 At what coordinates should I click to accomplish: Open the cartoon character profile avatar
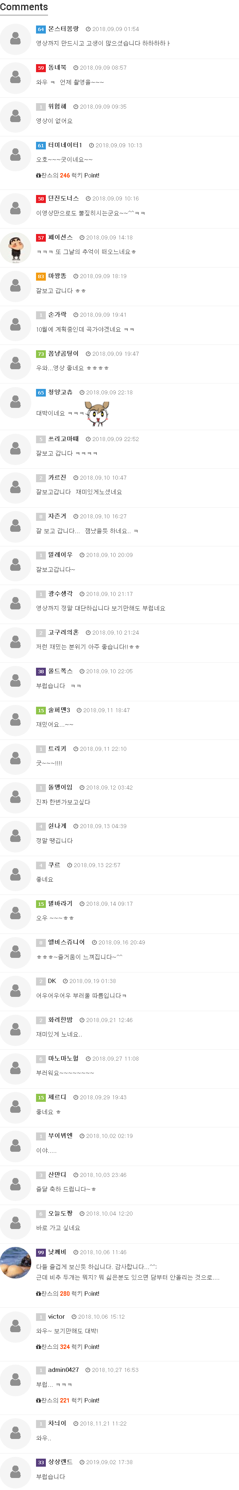coord(16,247)
